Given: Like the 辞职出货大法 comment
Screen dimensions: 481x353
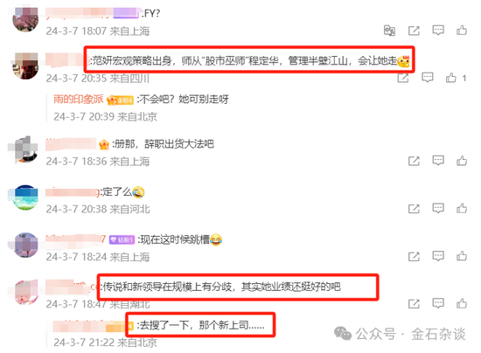Looking at the screenshot, I should point(462,161).
